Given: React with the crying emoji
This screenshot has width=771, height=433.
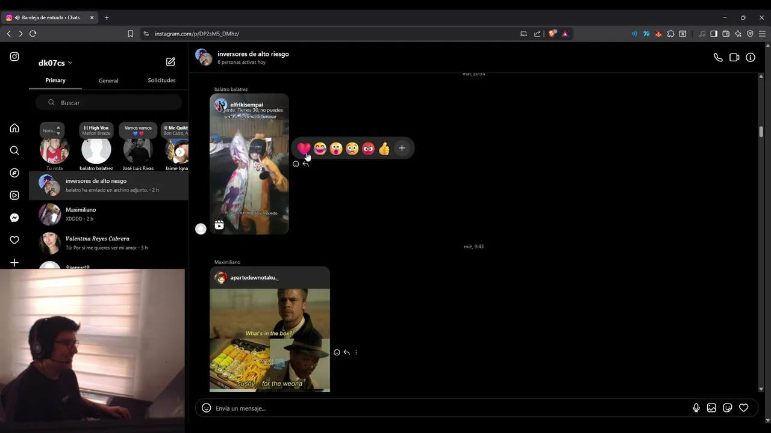Looking at the screenshot, I should (352, 149).
